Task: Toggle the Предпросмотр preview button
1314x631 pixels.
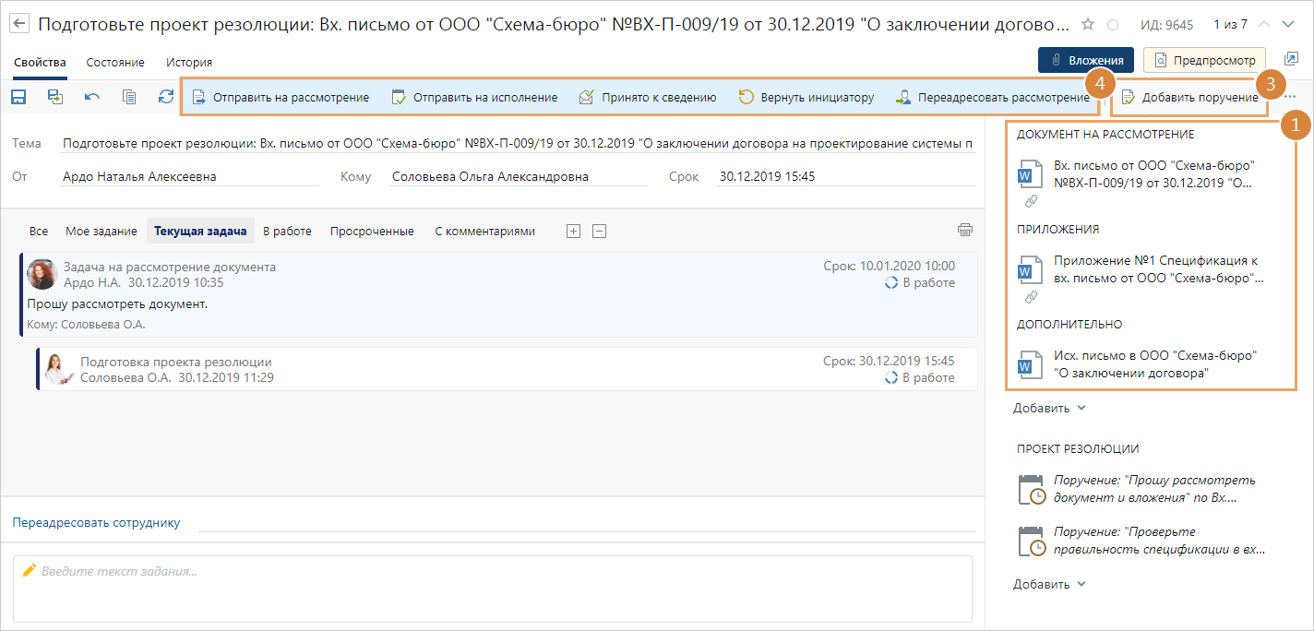Action: pyautogui.click(x=1204, y=60)
